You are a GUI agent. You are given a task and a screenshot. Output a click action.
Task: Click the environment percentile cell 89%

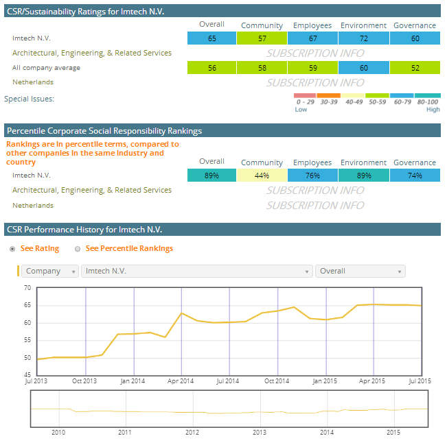[364, 176]
